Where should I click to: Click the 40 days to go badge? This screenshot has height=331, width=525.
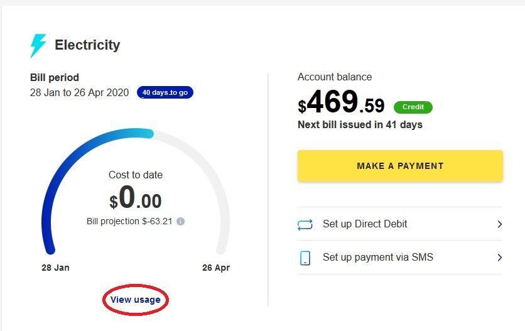[165, 93]
